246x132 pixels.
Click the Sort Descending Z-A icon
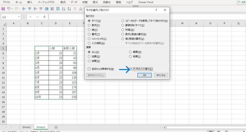pyautogui.click(x=69, y=8)
